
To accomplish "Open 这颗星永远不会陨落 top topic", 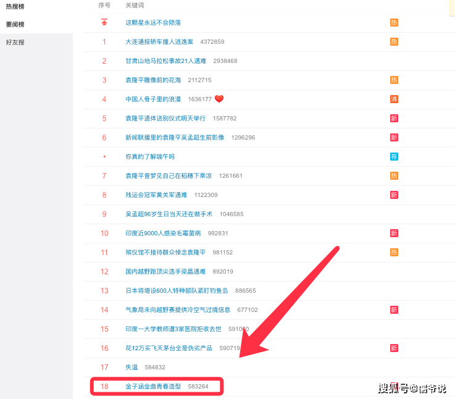I will [153, 23].
